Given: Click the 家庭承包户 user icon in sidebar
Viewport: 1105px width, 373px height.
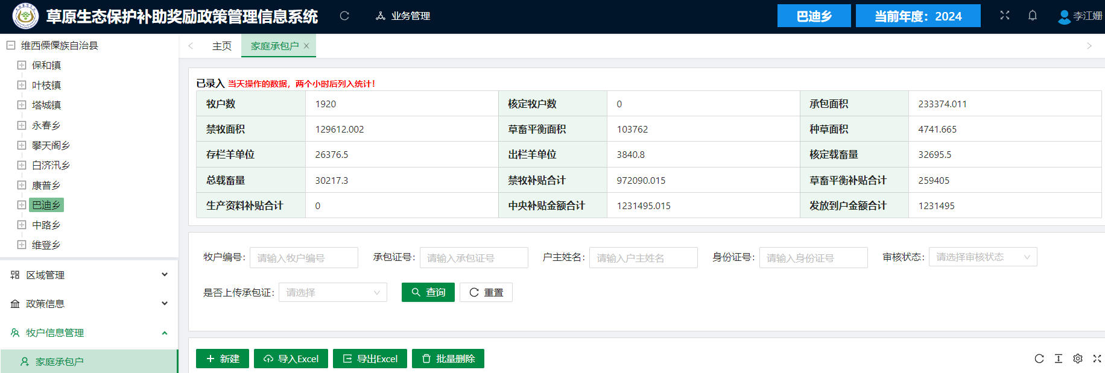Looking at the screenshot, I should coord(25,362).
